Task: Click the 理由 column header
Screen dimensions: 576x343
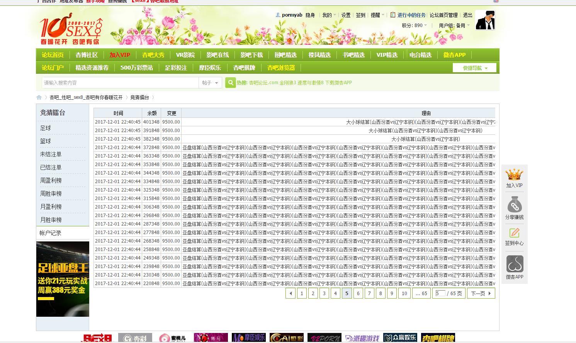Action: pos(426,113)
